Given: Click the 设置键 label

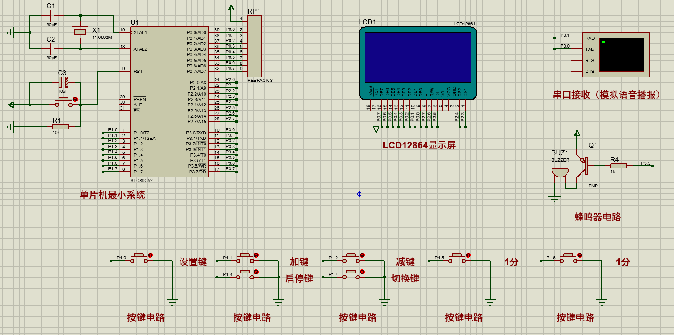Looking at the screenshot, I should (x=193, y=262).
